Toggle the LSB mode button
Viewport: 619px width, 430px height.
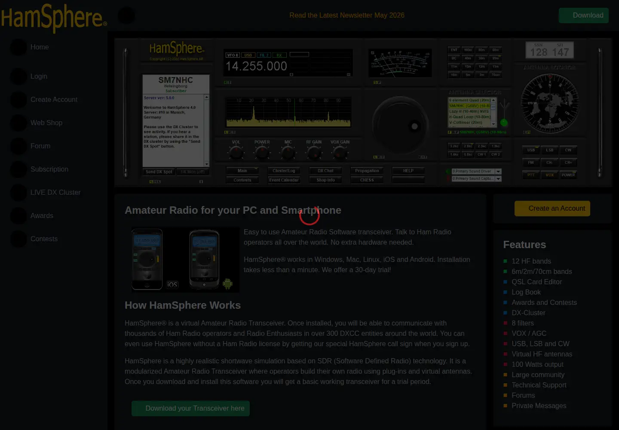coord(550,150)
